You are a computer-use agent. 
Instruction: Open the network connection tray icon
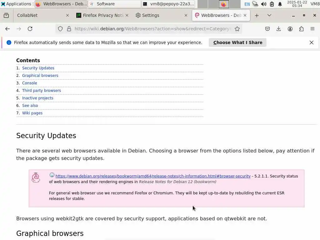255,4
